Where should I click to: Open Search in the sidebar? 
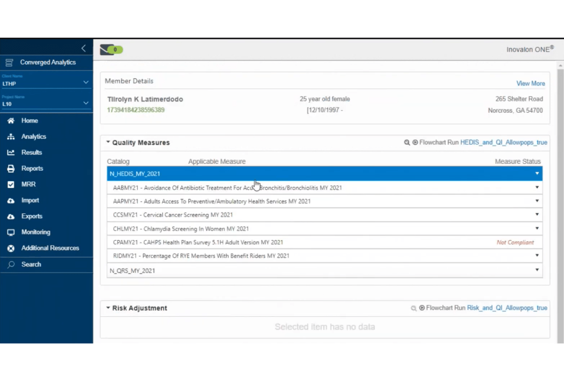[31, 264]
